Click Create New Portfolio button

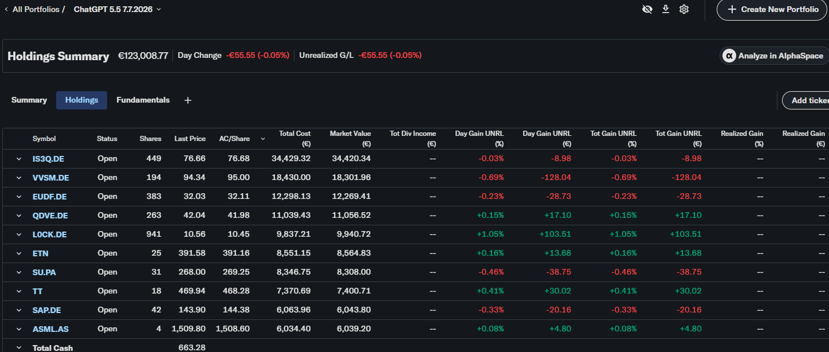pos(773,9)
